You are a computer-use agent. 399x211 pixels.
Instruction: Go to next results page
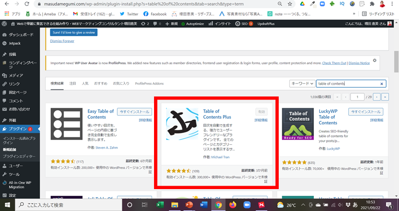tap(377, 97)
